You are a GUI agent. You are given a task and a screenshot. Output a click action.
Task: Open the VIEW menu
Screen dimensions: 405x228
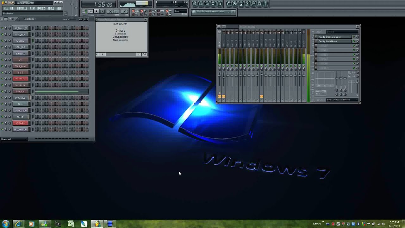pyautogui.click(x=32, y=8)
